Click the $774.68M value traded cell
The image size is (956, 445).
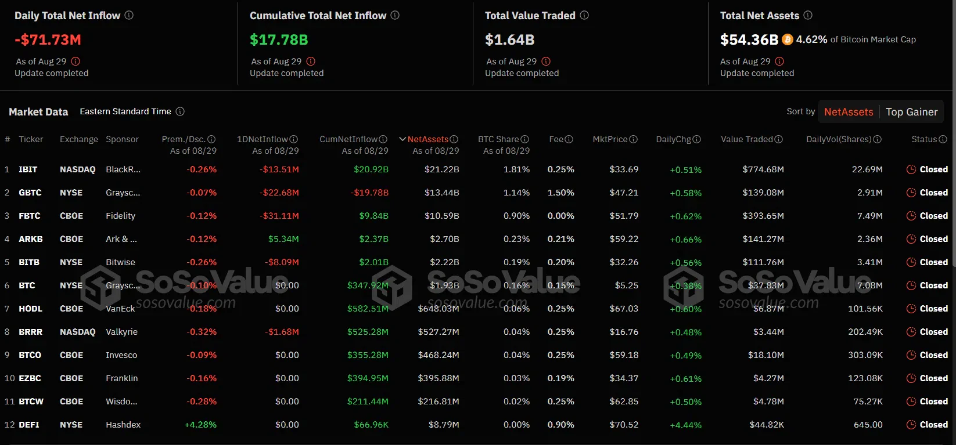763,169
